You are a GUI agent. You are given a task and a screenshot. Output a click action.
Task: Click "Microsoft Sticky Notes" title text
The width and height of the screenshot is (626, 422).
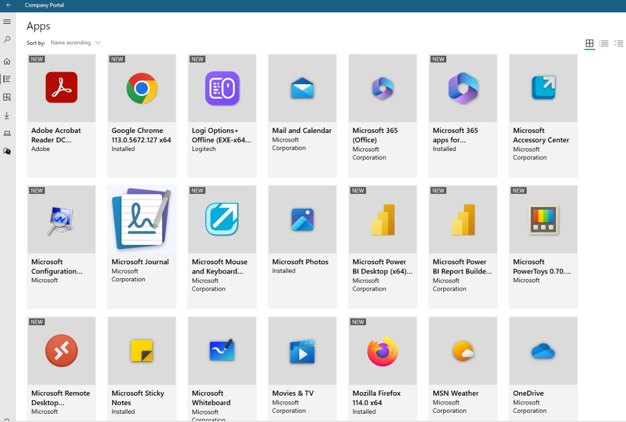click(x=138, y=398)
